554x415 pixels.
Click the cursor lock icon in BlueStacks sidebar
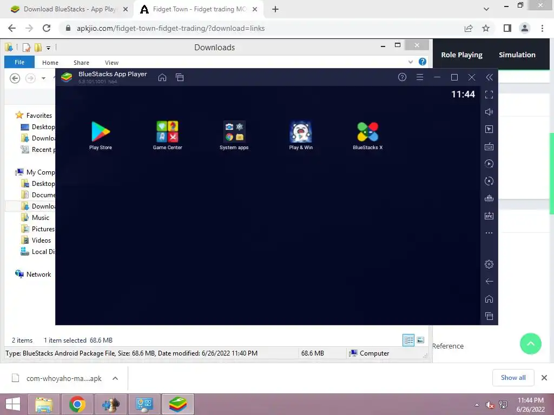pyautogui.click(x=489, y=129)
